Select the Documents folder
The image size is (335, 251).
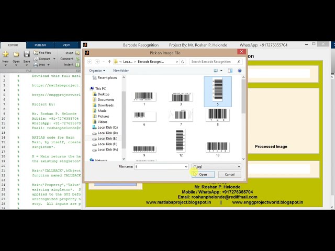tap(104, 100)
